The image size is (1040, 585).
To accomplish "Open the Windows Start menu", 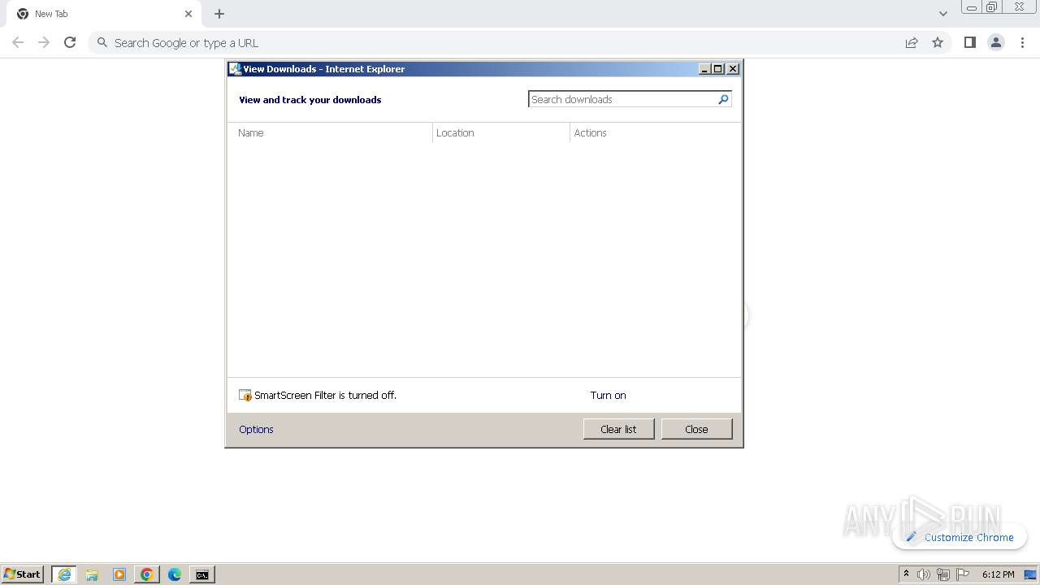I will [22, 574].
